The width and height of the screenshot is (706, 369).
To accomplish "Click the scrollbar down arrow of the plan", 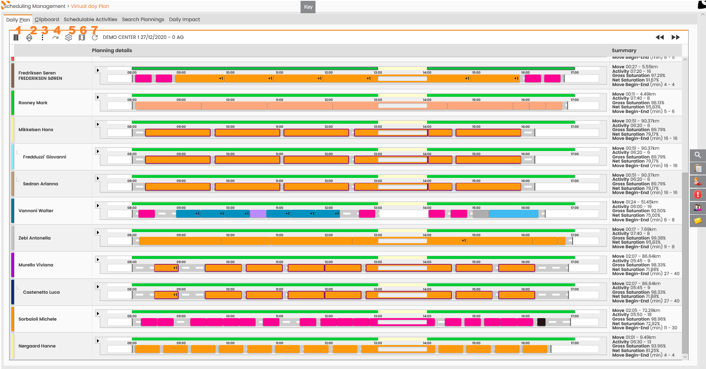I will coord(685,357).
